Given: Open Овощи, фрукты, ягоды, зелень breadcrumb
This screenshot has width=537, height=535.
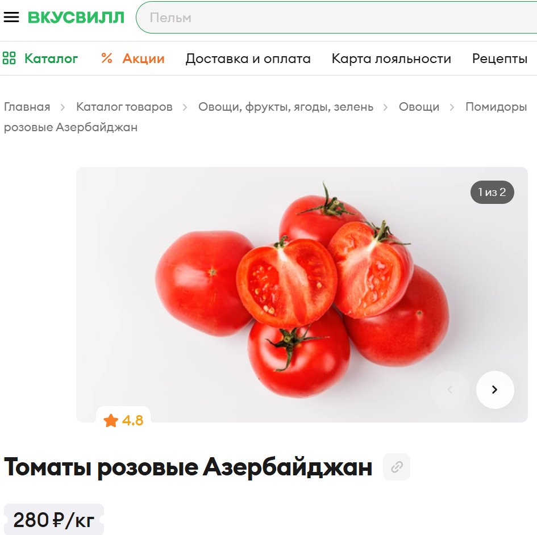Looking at the screenshot, I should tap(286, 107).
